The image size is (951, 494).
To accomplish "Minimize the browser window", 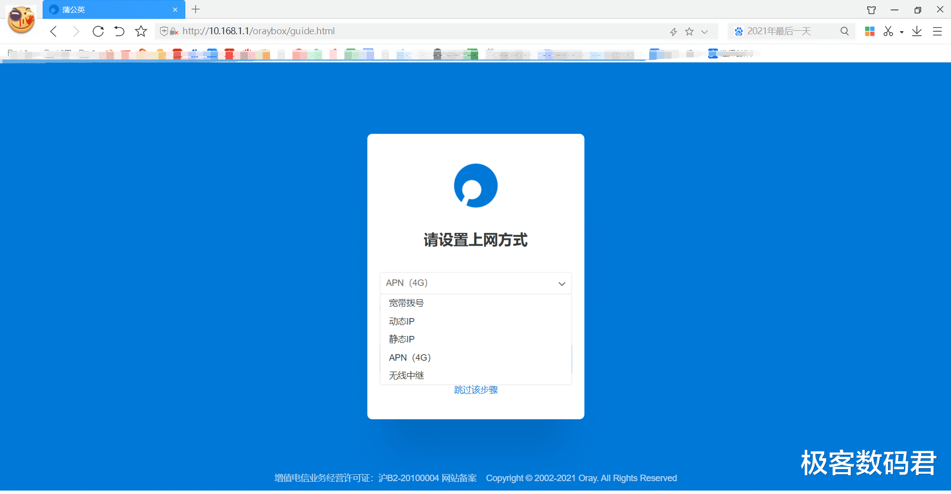I will pos(895,10).
